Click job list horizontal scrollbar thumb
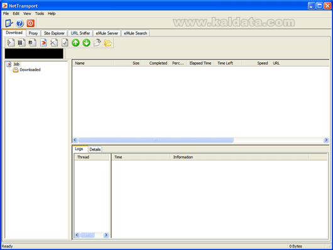 [x=156, y=140]
